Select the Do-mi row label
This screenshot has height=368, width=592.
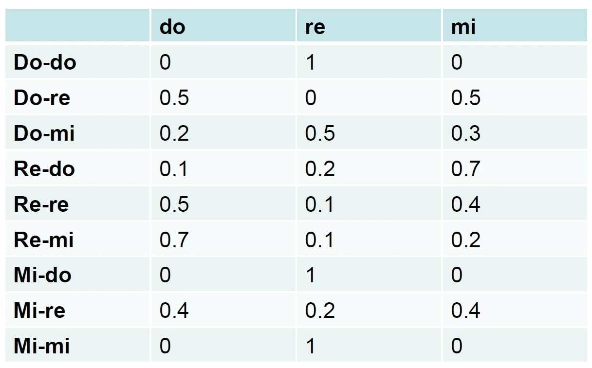click(x=44, y=133)
